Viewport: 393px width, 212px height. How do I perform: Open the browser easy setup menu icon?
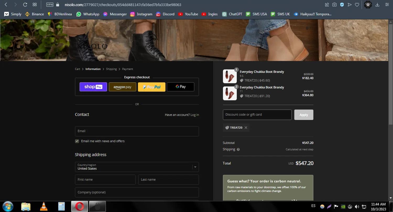coord(387,4)
